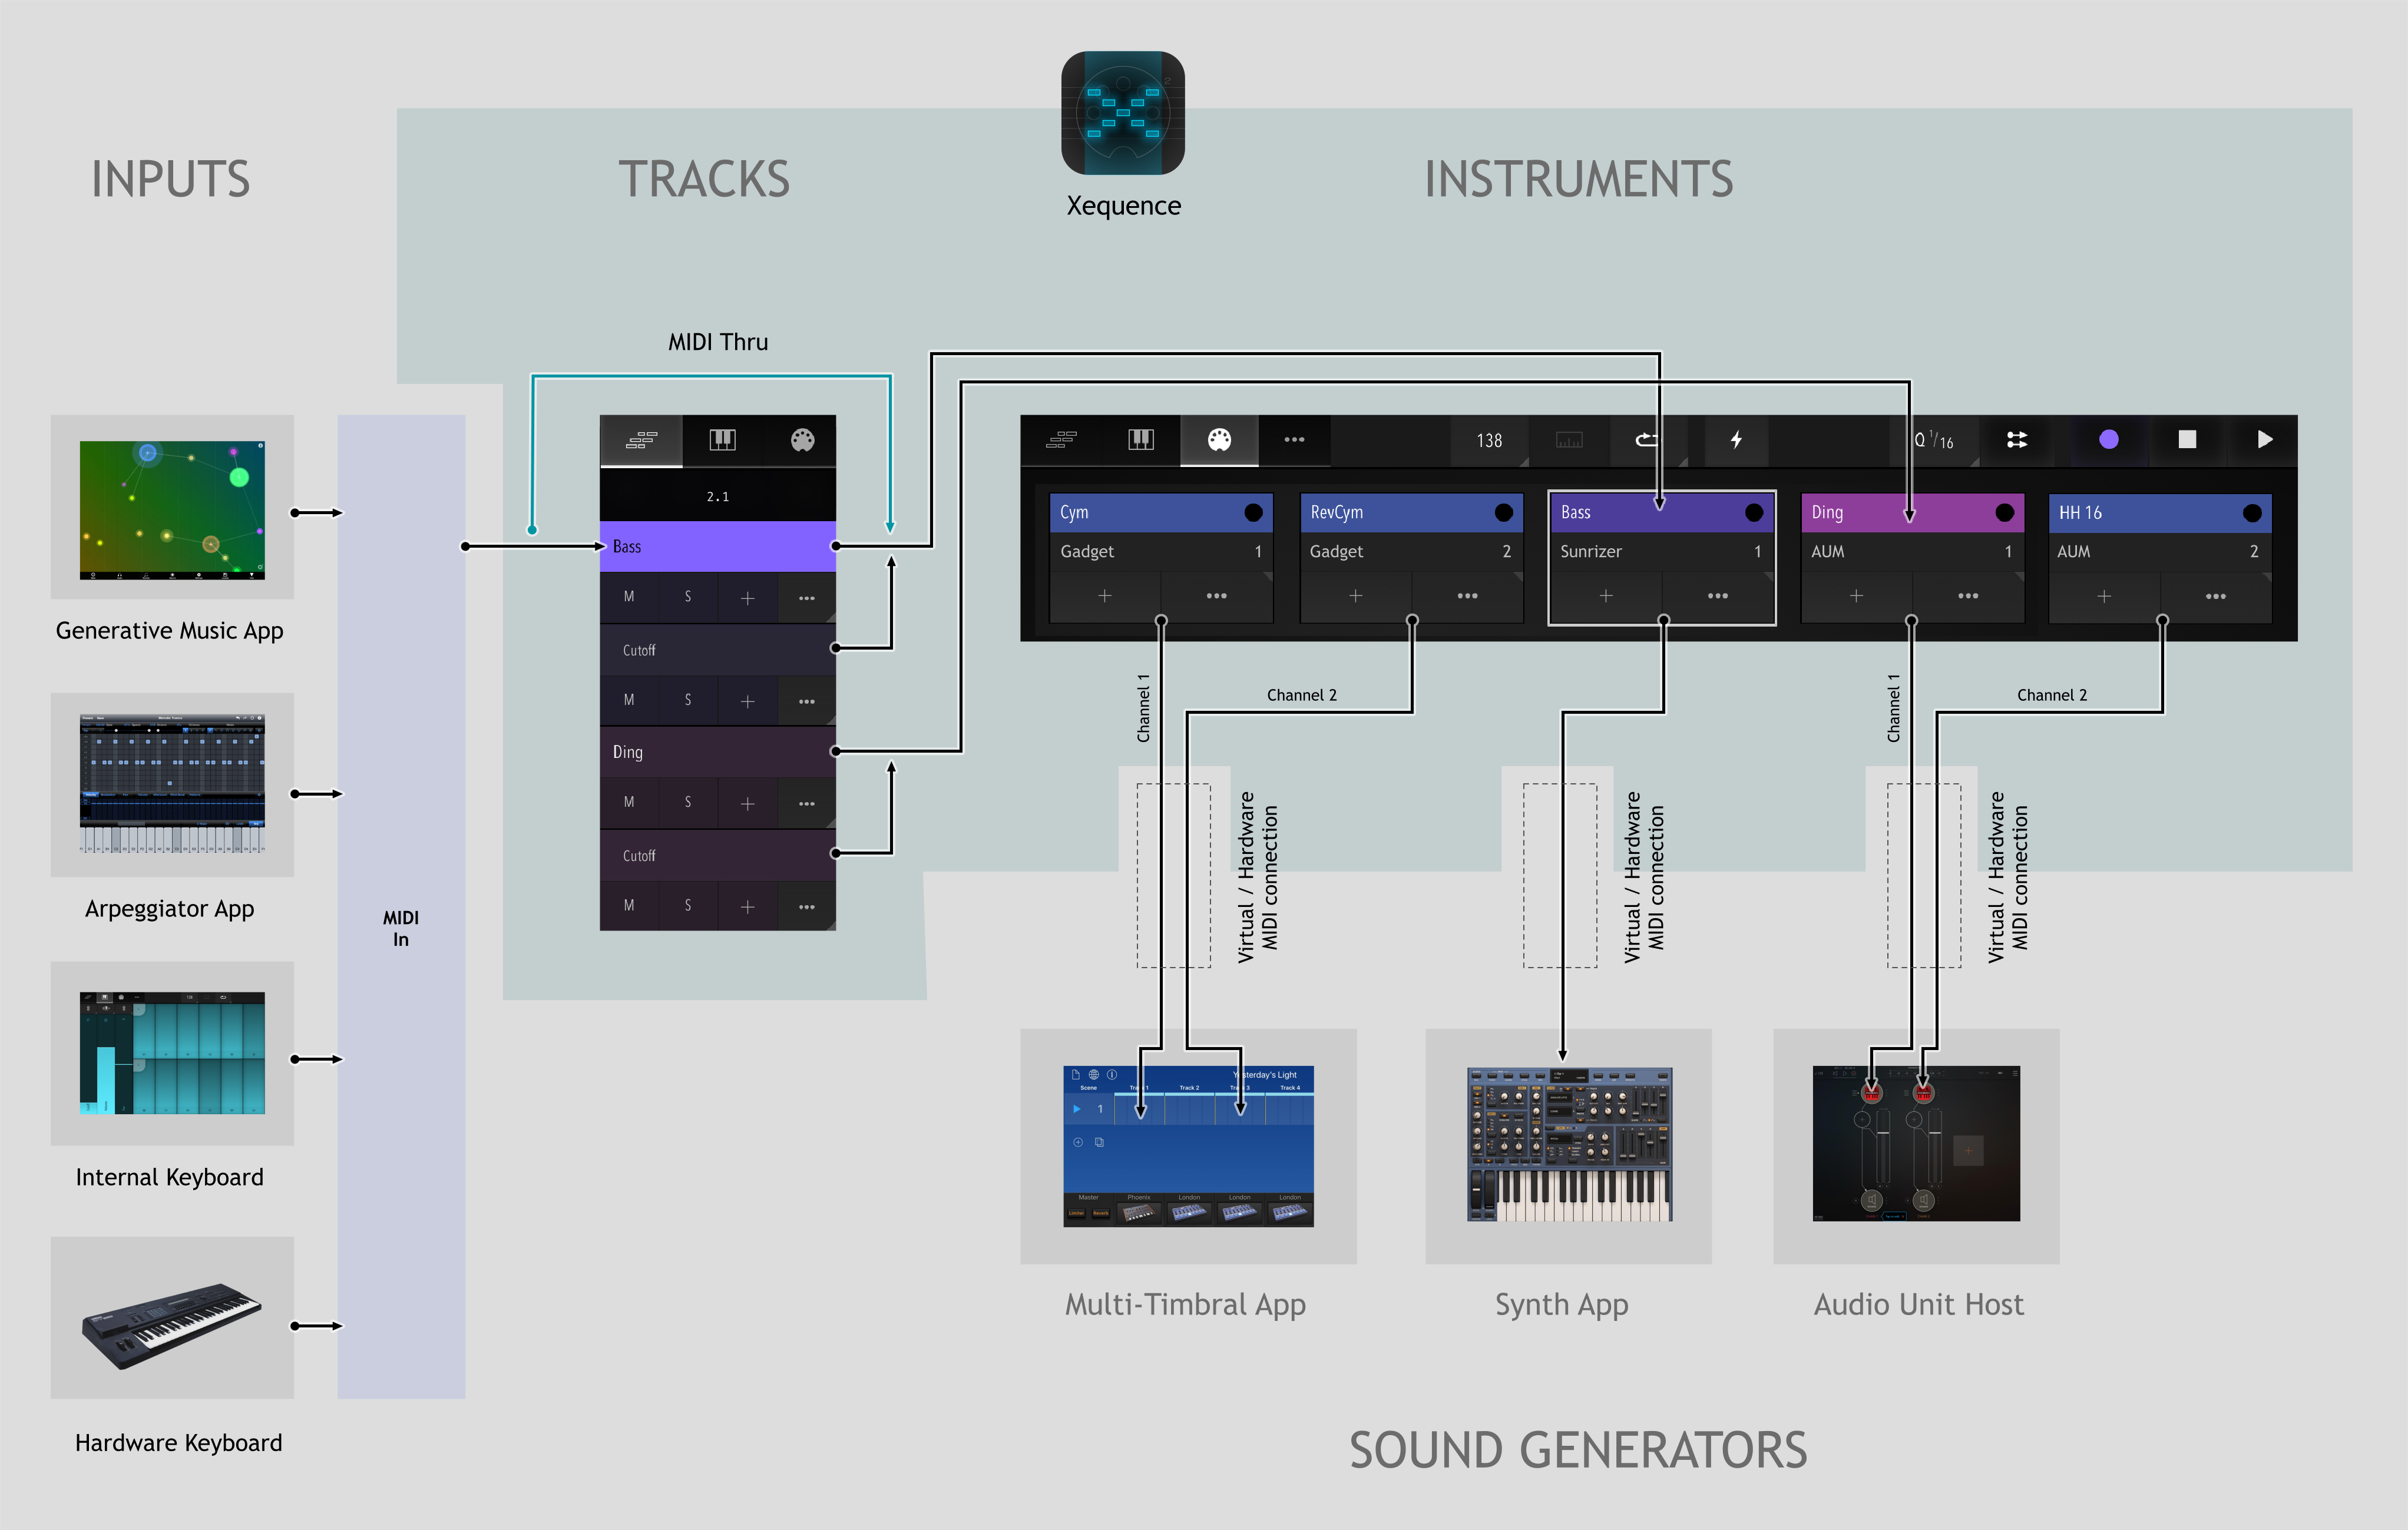The height and width of the screenshot is (1530, 2408).
Task: Select the Cutoff lane beneath the Bass track
Action: click(x=718, y=650)
